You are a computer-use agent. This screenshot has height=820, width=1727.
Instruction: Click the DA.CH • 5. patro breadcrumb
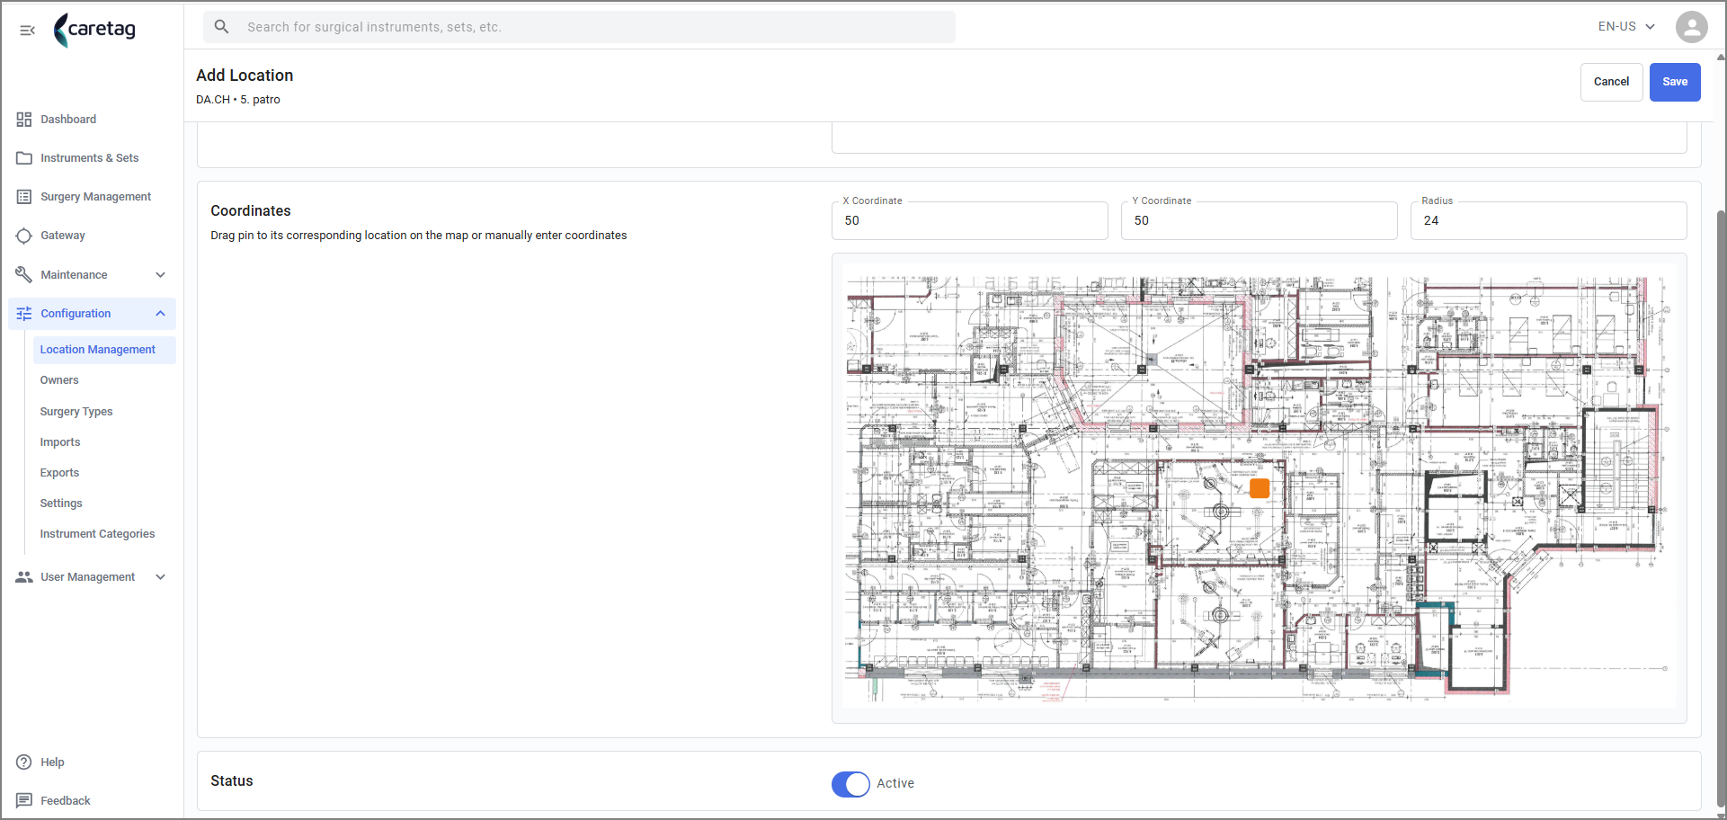[238, 100]
